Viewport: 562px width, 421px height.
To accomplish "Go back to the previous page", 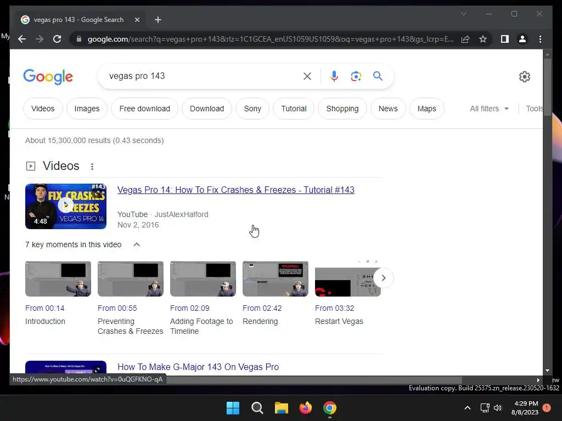I will coord(22,39).
